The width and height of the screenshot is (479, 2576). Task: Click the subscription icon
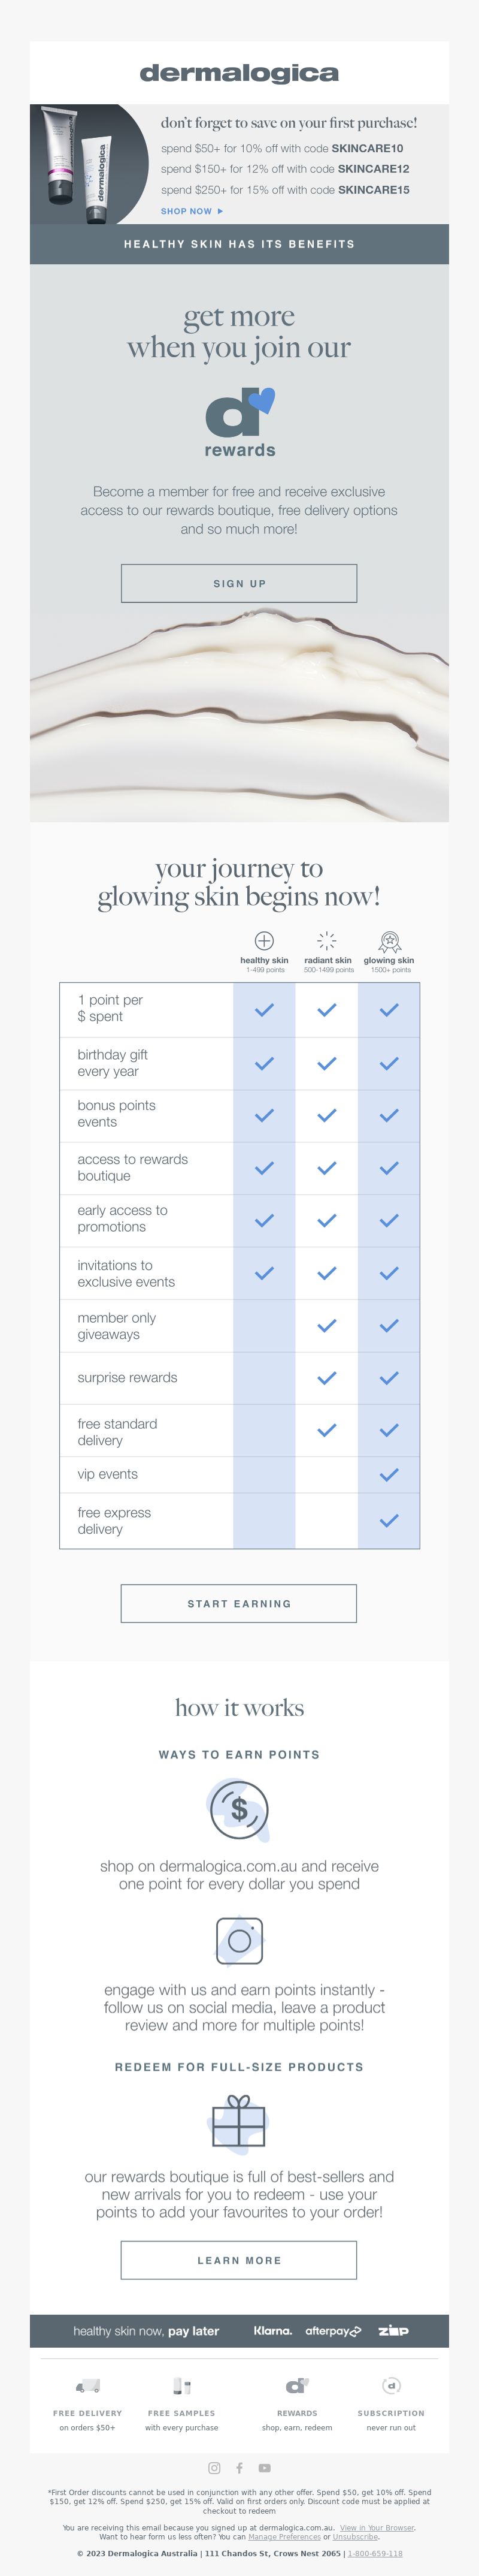pyautogui.click(x=391, y=2385)
